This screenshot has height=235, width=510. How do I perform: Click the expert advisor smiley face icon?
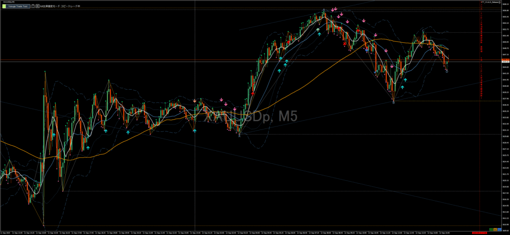point(499,2)
